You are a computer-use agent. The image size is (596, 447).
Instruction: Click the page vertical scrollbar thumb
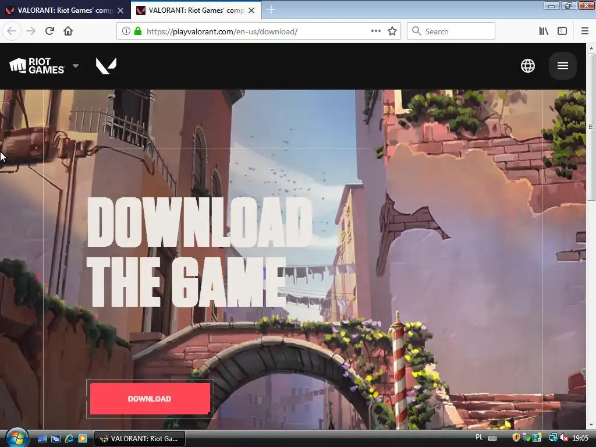coord(591,127)
